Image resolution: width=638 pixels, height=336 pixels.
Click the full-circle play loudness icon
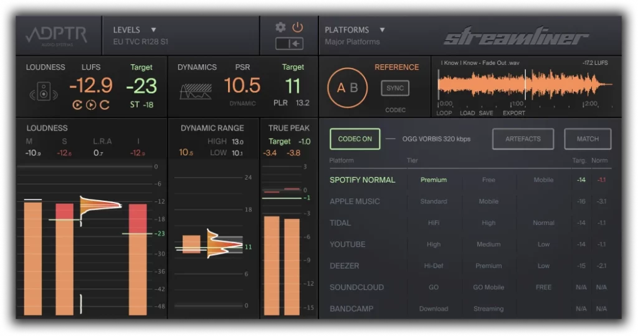coord(91,105)
